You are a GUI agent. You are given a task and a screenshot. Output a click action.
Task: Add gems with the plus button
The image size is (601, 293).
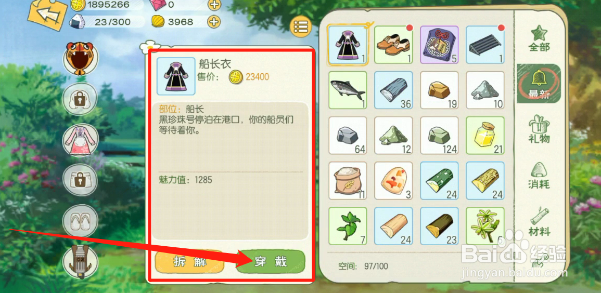(214, 5)
